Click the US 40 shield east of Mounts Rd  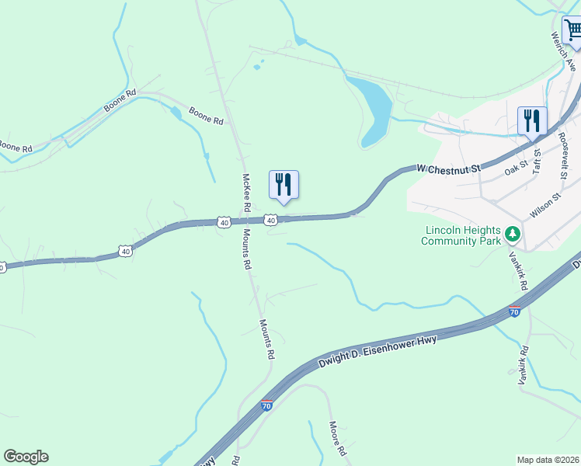point(271,221)
